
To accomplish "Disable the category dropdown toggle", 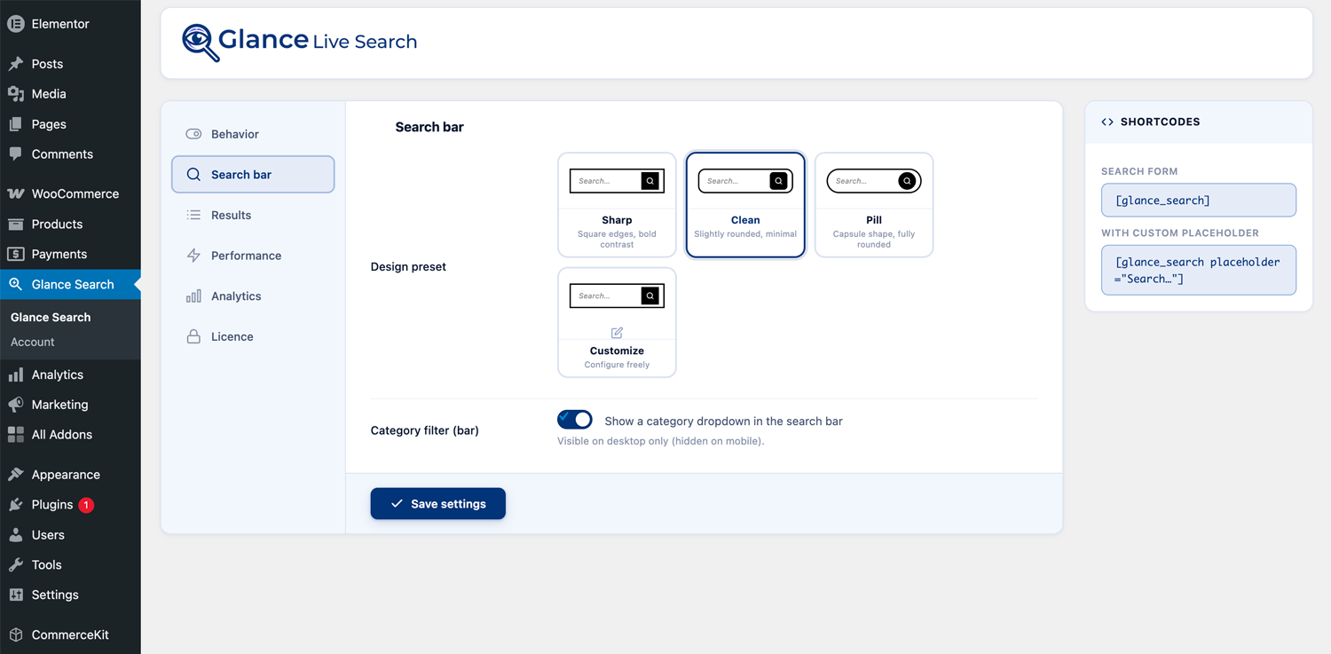I will [x=575, y=419].
